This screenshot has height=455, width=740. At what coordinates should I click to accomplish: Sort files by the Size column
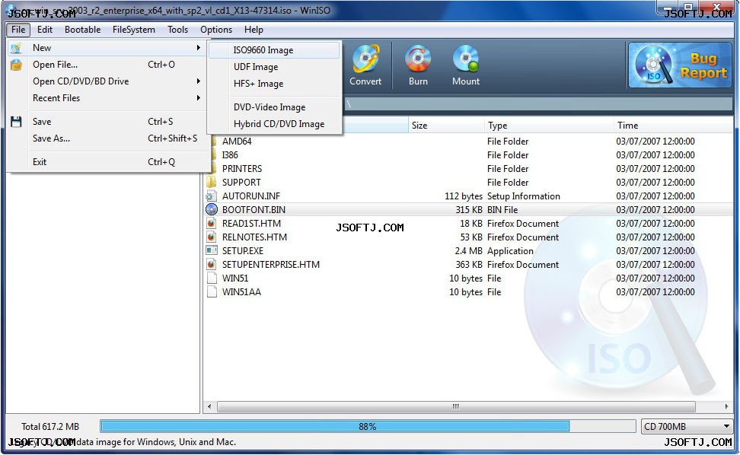pyautogui.click(x=446, y=126)
